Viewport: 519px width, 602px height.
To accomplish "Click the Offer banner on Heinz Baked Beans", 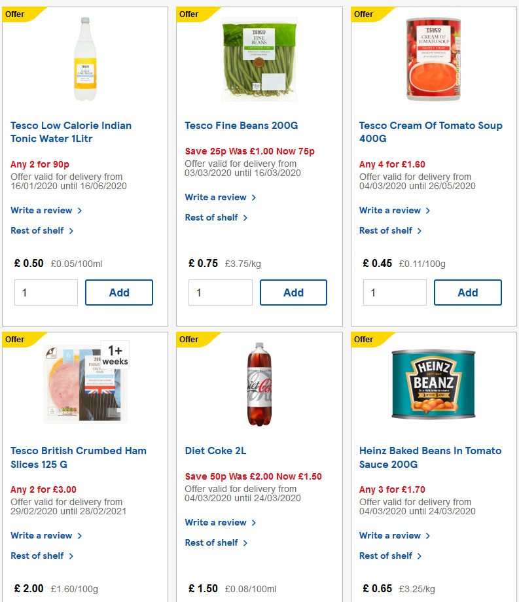I will point(363,339).
